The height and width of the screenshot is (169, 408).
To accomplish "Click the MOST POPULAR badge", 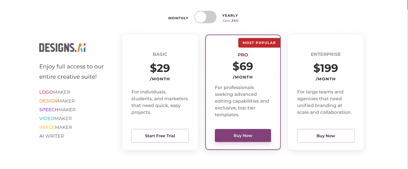I will click(259, 43).
